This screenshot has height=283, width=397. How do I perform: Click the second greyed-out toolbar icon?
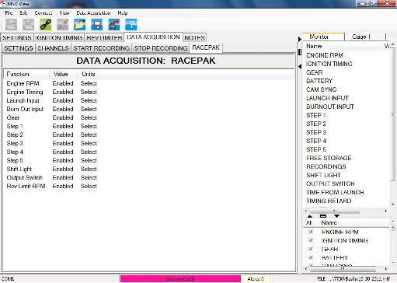point(29,25)
